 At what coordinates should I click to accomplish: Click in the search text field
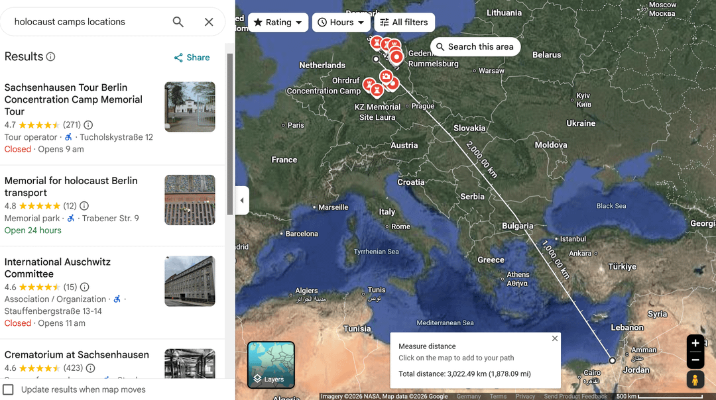[89, 22]
